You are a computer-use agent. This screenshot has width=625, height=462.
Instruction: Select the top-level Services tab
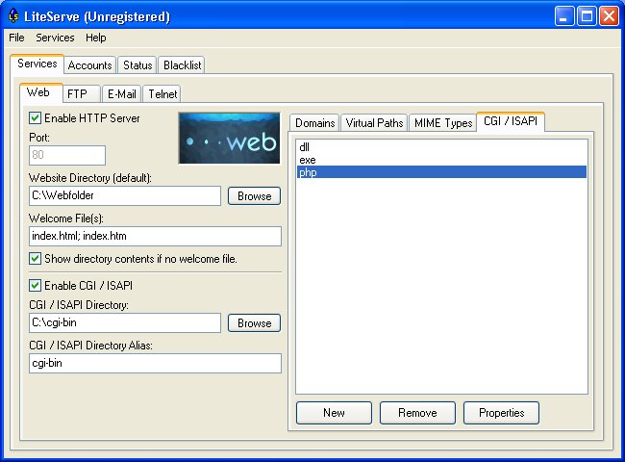pyautogui.click(x=37, y=64)
